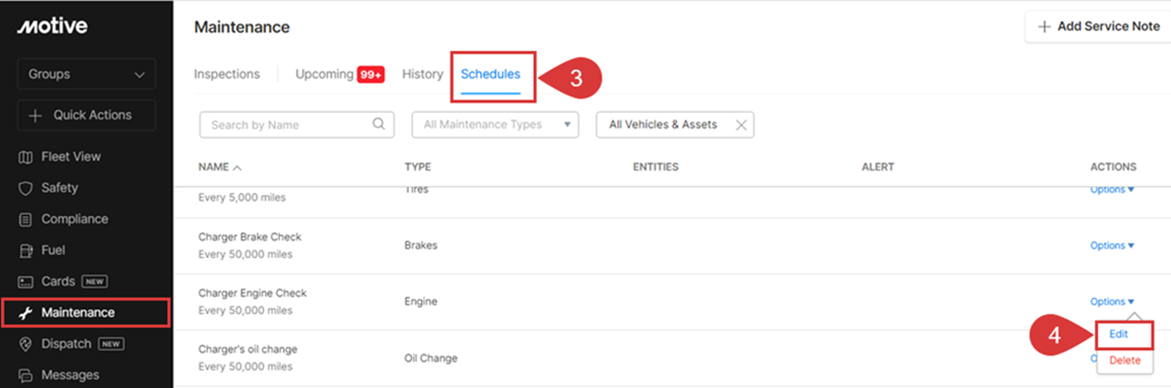
Task: Click the Safety shield icon
Action: tap(26, 188)
